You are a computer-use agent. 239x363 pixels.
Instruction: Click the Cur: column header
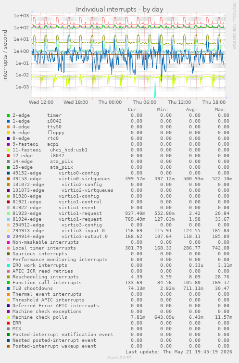click(x=134, y=110)
